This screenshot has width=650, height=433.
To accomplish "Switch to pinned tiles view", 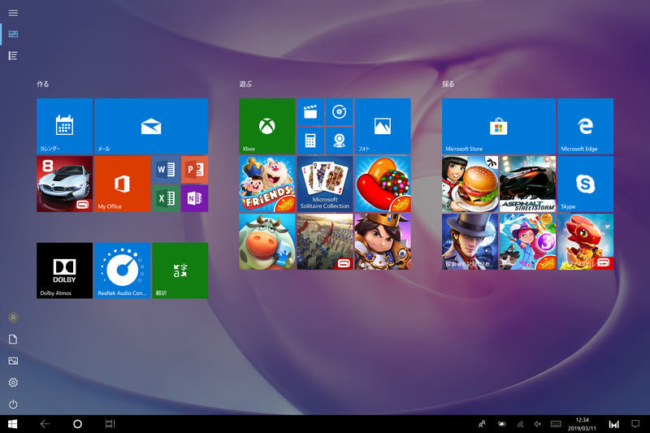I will (x=13, y=34).
